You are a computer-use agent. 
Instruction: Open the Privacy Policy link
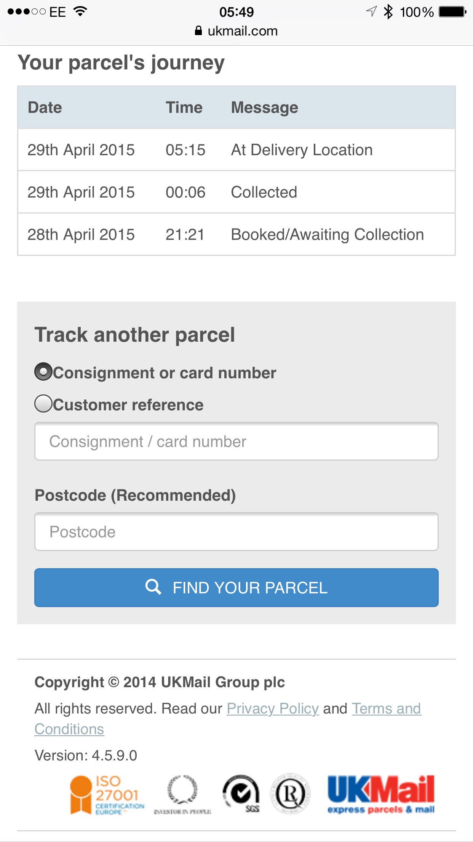[273, 709]
